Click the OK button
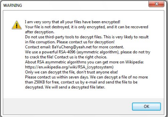The image size is (168, 117). coord(146,107)
